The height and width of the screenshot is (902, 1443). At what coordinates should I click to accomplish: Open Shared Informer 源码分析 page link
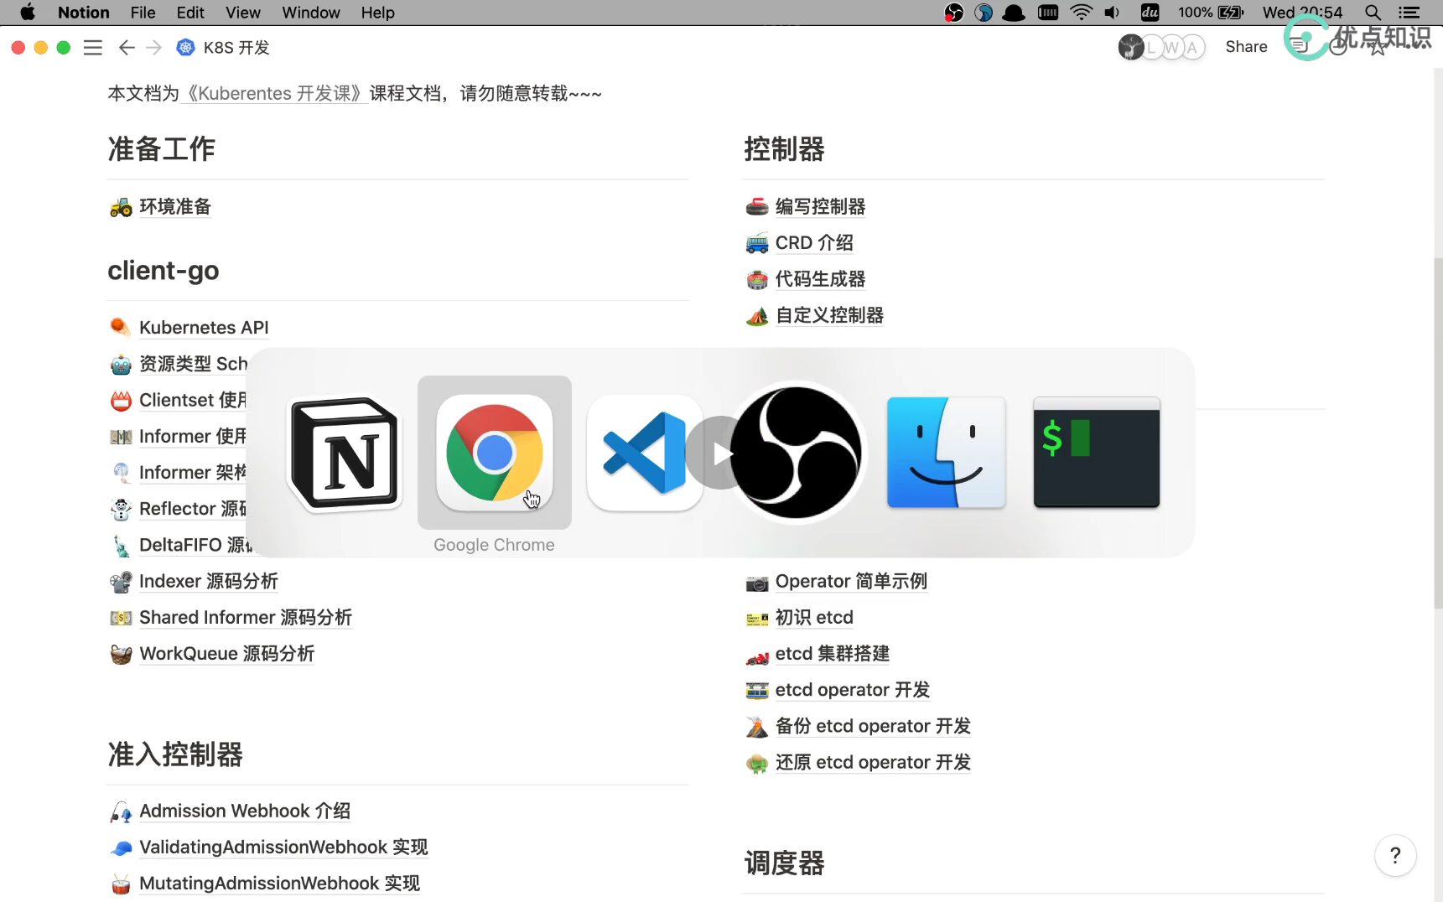(x=246, y=618)
